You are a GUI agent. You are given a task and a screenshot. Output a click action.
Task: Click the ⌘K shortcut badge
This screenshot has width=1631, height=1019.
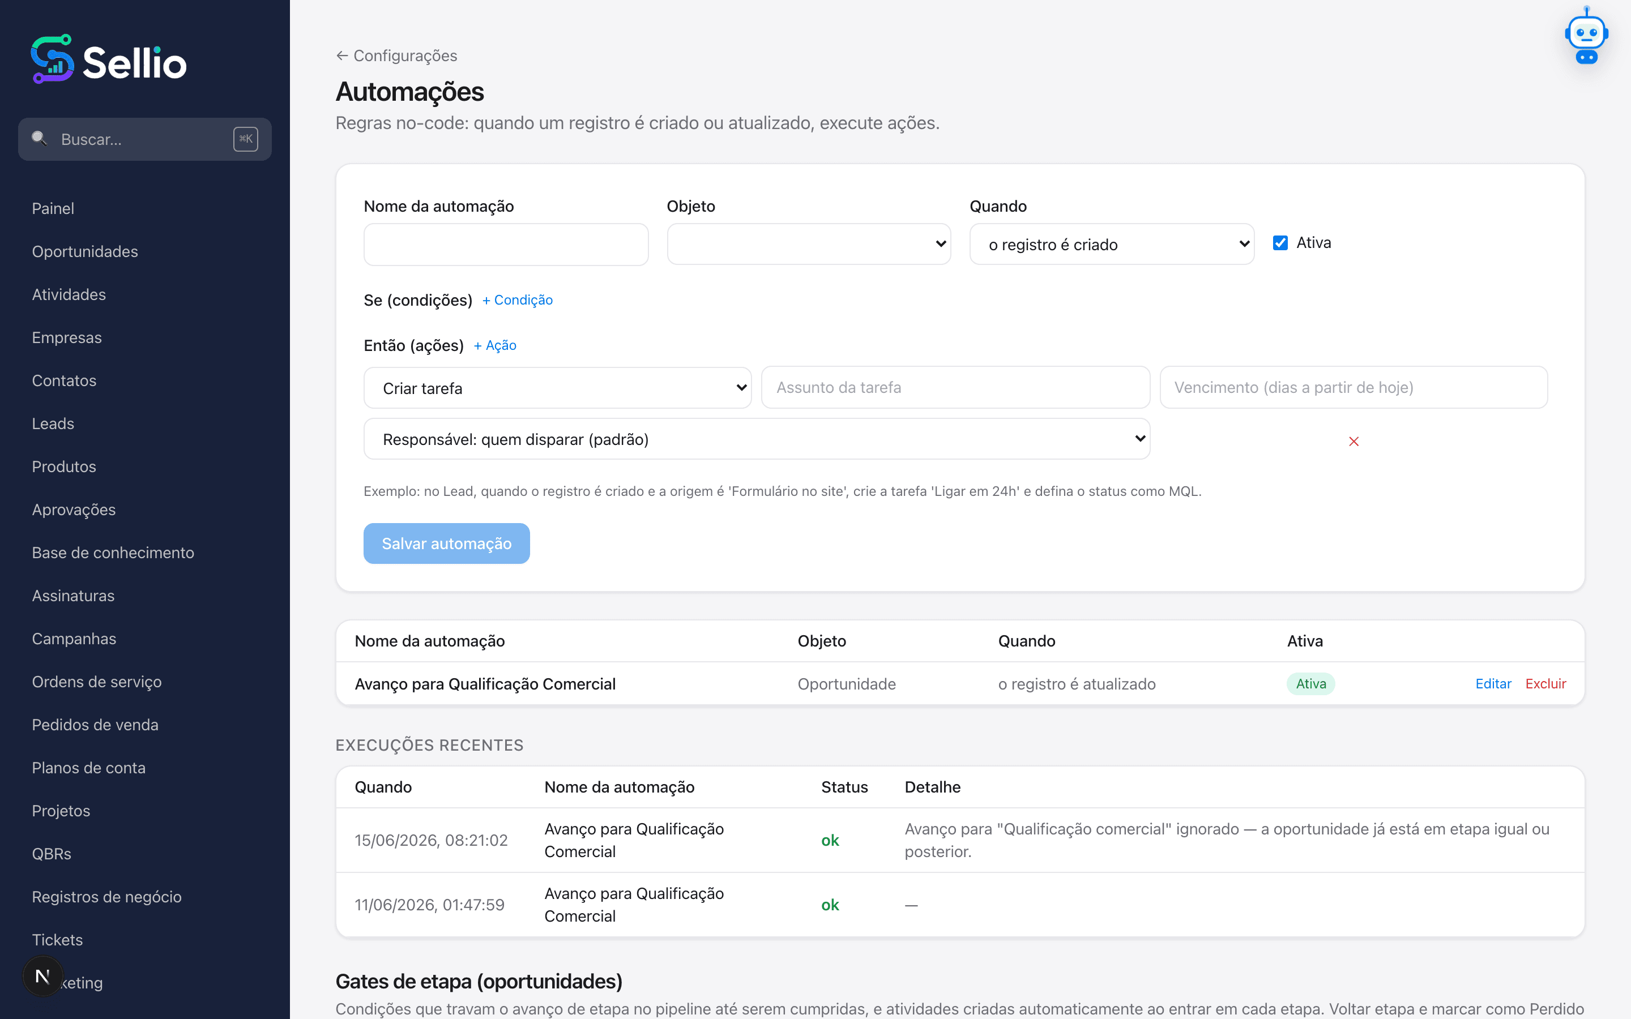[x=245, y=139]
